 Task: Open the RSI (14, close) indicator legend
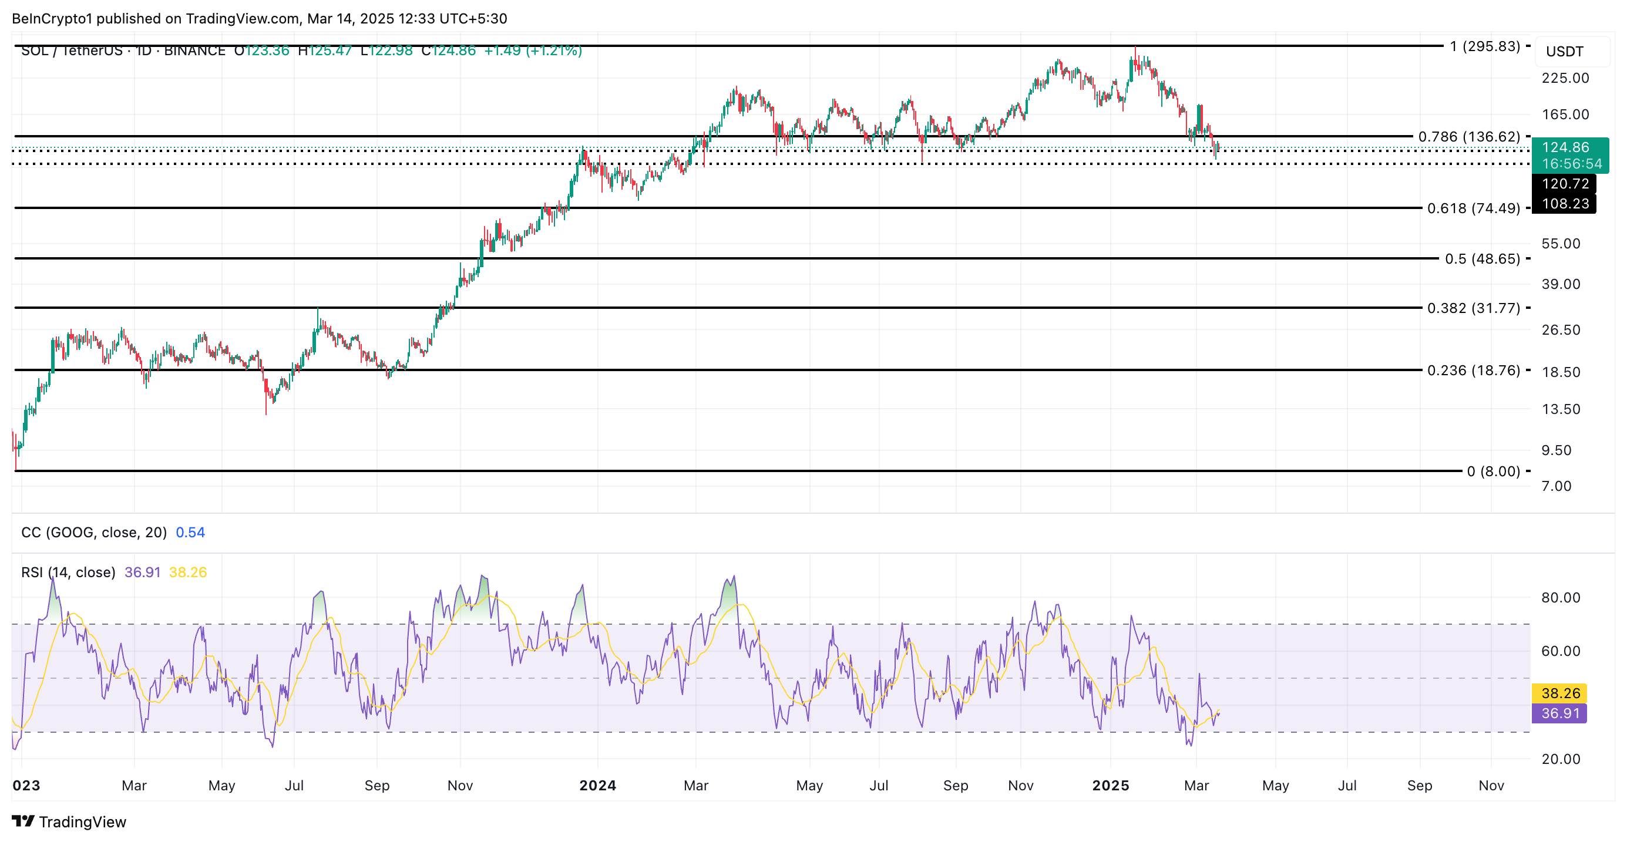coord(68,572)
